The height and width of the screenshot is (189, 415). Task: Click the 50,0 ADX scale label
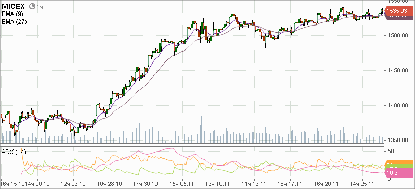[393, 151]
